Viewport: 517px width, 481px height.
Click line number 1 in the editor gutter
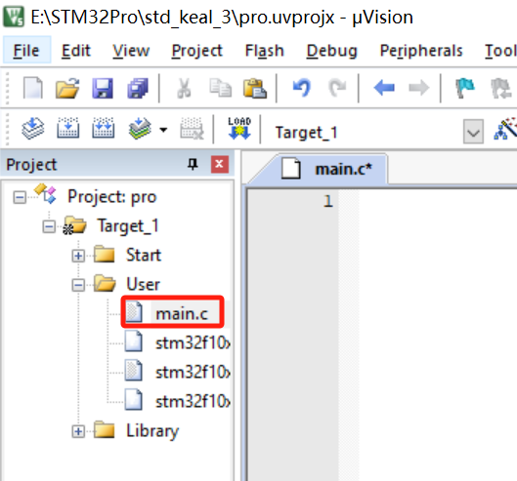click(328, 201)
